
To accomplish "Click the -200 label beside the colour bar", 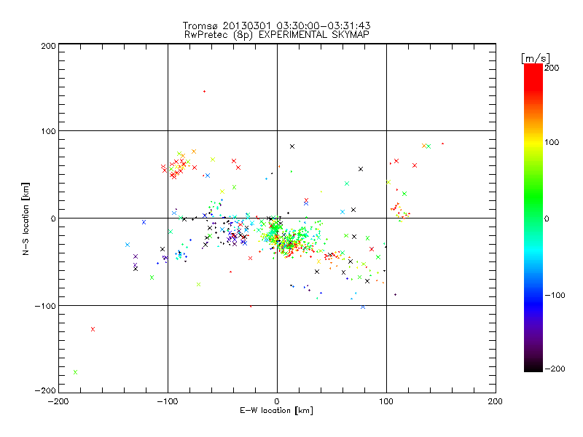I will (x=555, y=369).
